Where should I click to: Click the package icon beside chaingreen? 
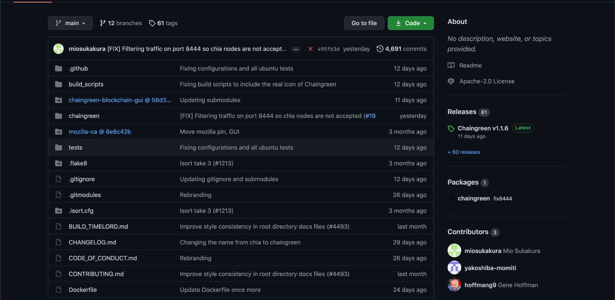[x=451, y=198]
